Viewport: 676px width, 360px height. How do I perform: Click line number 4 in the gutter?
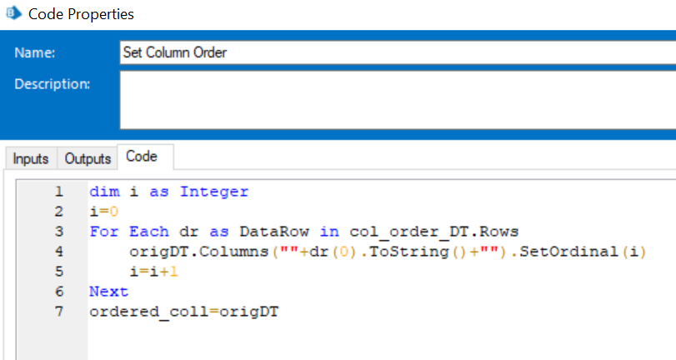coord(59,252)
